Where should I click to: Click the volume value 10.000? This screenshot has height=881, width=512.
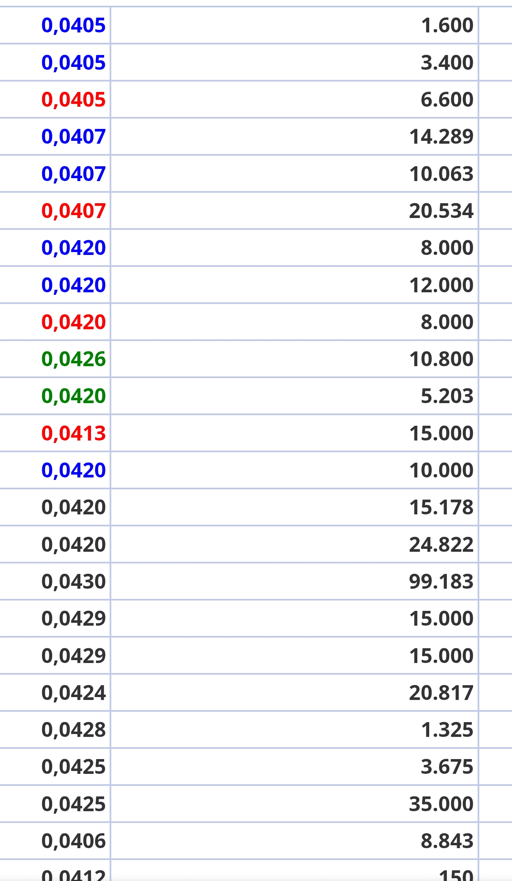pyautogui.click(x=441, y=470)
